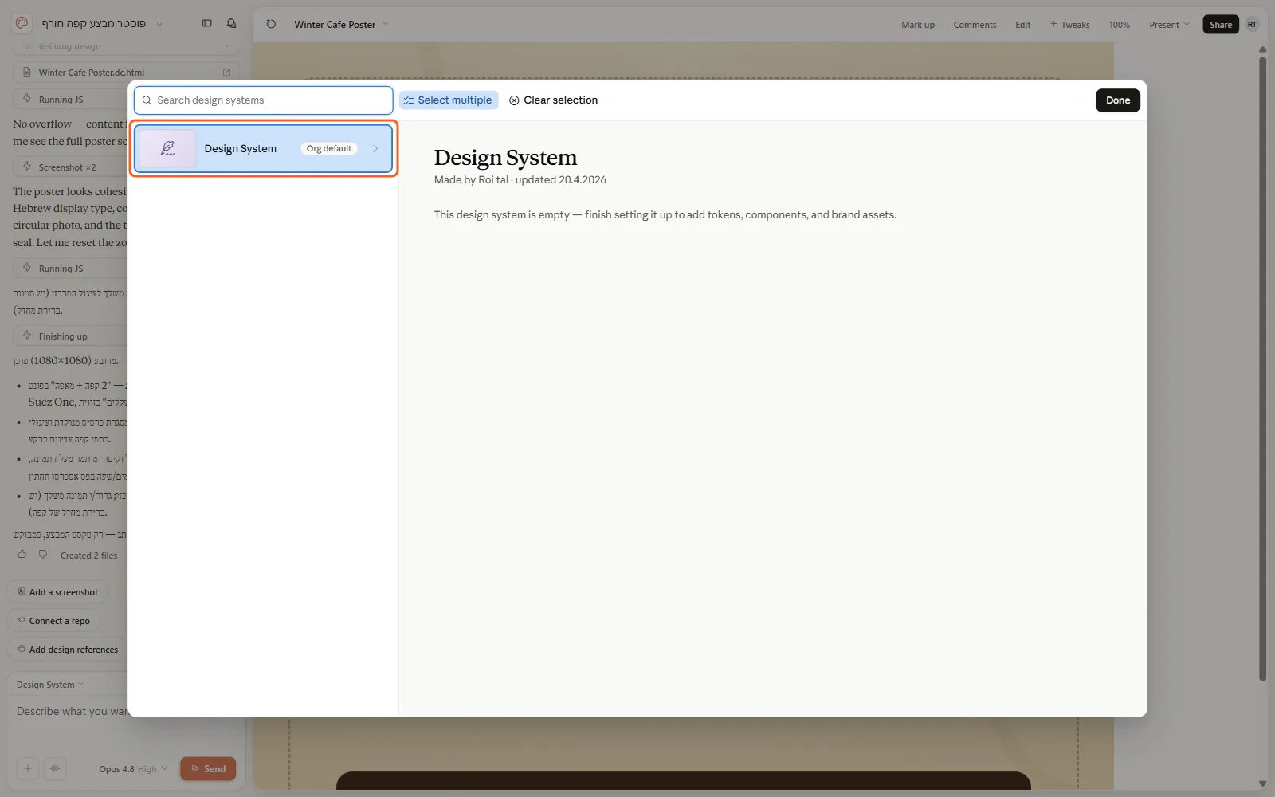Click the 100% zoom level
The width and height of the screenshot is (1275, 797).
click(x=1120, y=25)
